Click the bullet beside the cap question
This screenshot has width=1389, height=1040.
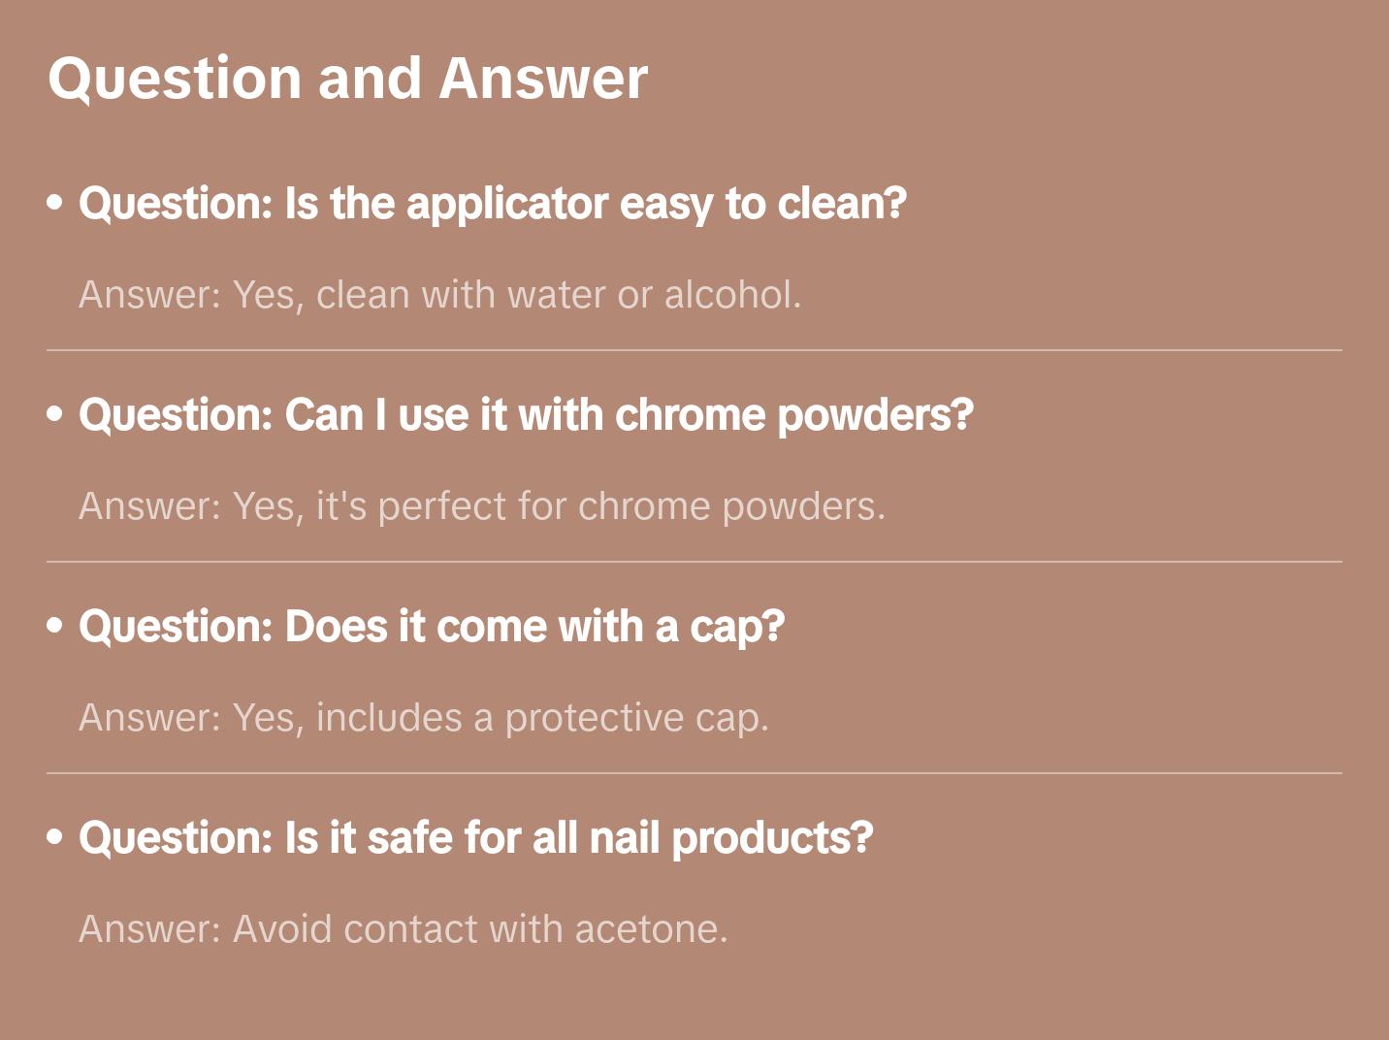[x=55, y=626]
